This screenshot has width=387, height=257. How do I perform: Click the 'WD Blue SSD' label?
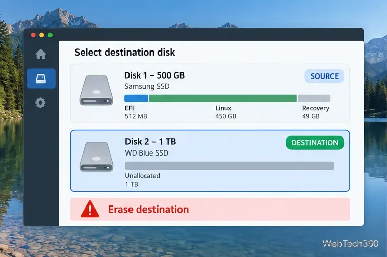pyautogui.click(x=146, y=153)
